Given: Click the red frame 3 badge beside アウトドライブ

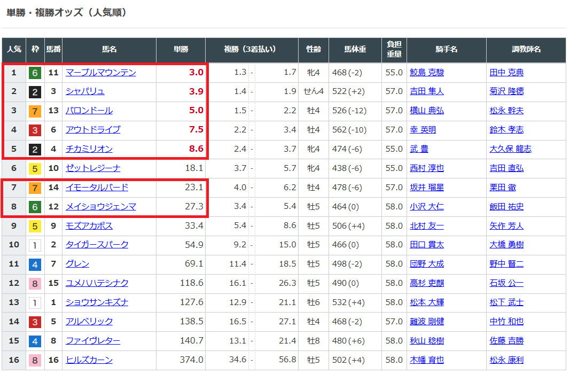Looking at the screenshot, I should 35,130.
